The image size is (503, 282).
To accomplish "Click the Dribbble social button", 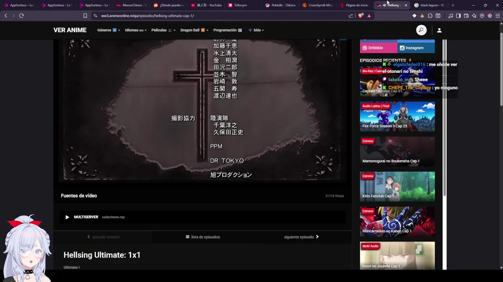I will pos(378,48).
